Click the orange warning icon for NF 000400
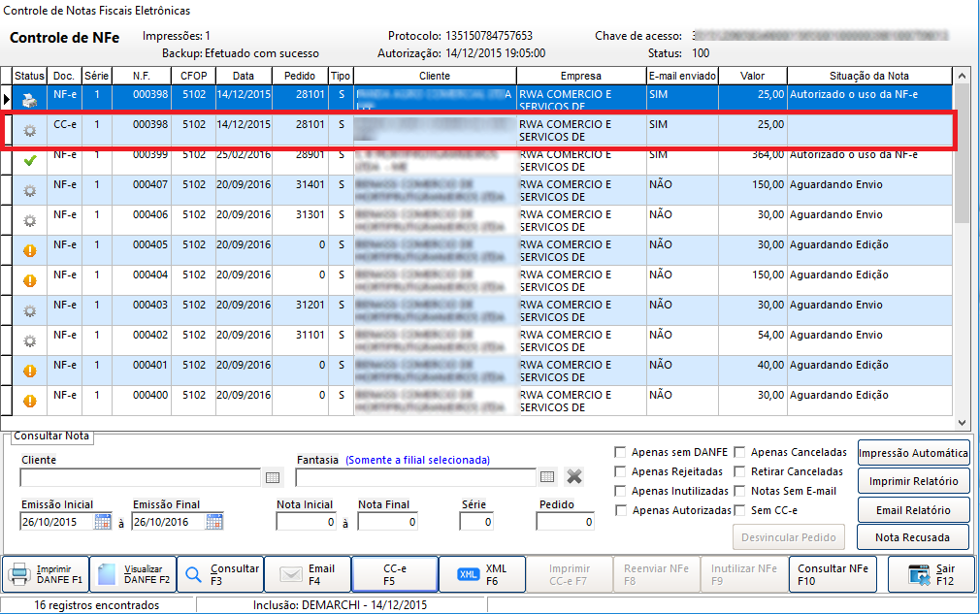This screenshot has height=614, width=980. 29,401
